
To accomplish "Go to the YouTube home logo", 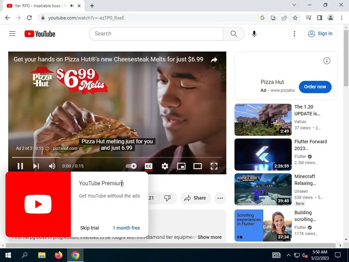I will pyautogui.click(x=40, y=34).
